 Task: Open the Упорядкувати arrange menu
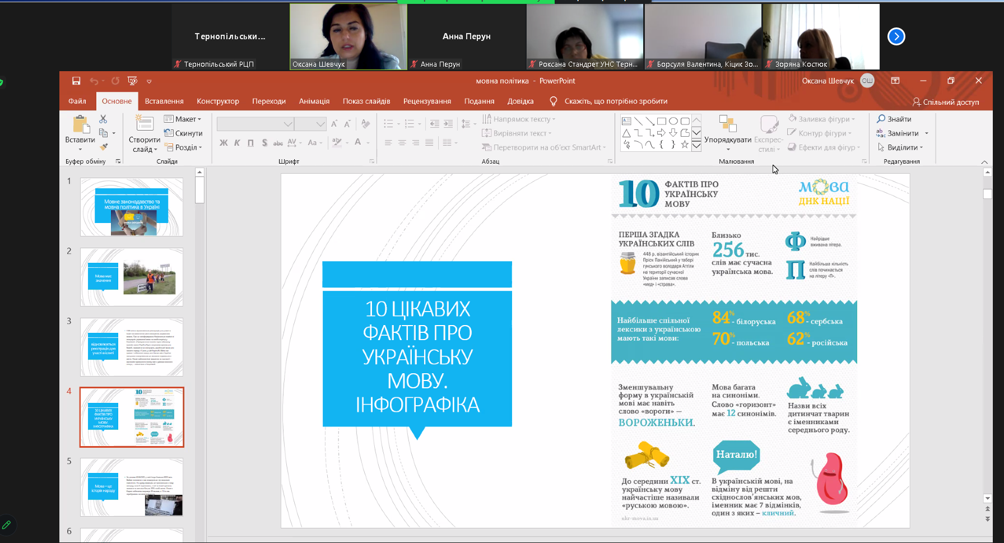pyautogui.click(x=728, y=133)
